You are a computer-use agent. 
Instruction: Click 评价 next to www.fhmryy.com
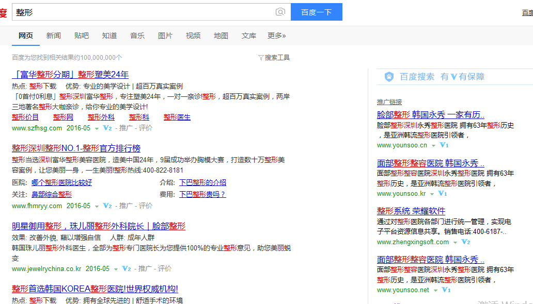click(146, 206)
